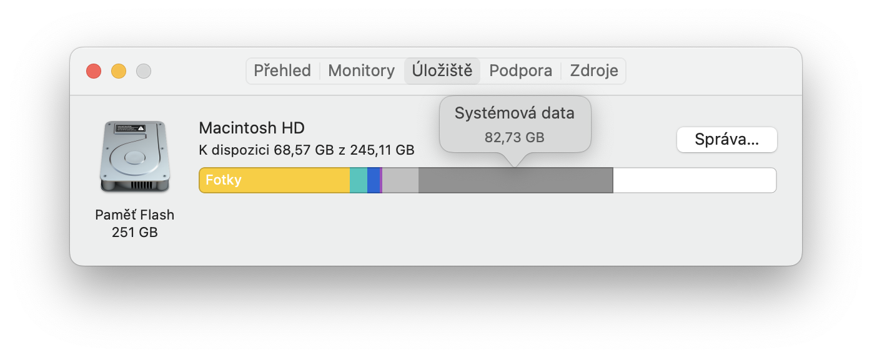Click the yellow Fotky storage segment

tap(275, 180)
